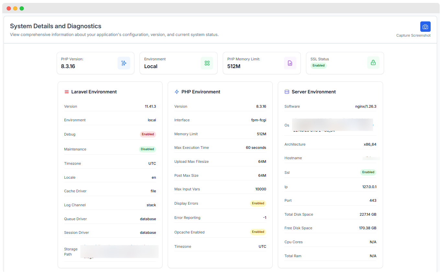This screenshot has width=442, height=275.
Task: Click the 8.3.16 value in PHP Version card
Action: (68, 66)
